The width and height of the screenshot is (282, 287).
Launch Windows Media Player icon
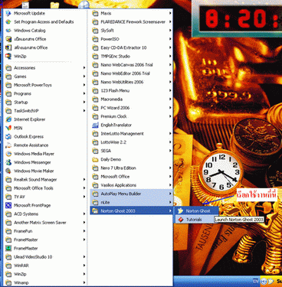(x=8, y=154)
